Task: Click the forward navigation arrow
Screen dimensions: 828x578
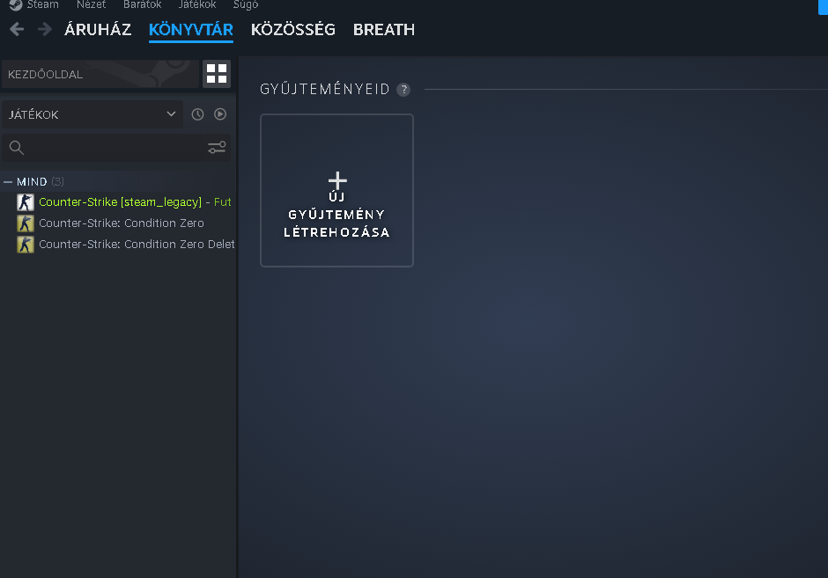Action: (x=44, y=29)
